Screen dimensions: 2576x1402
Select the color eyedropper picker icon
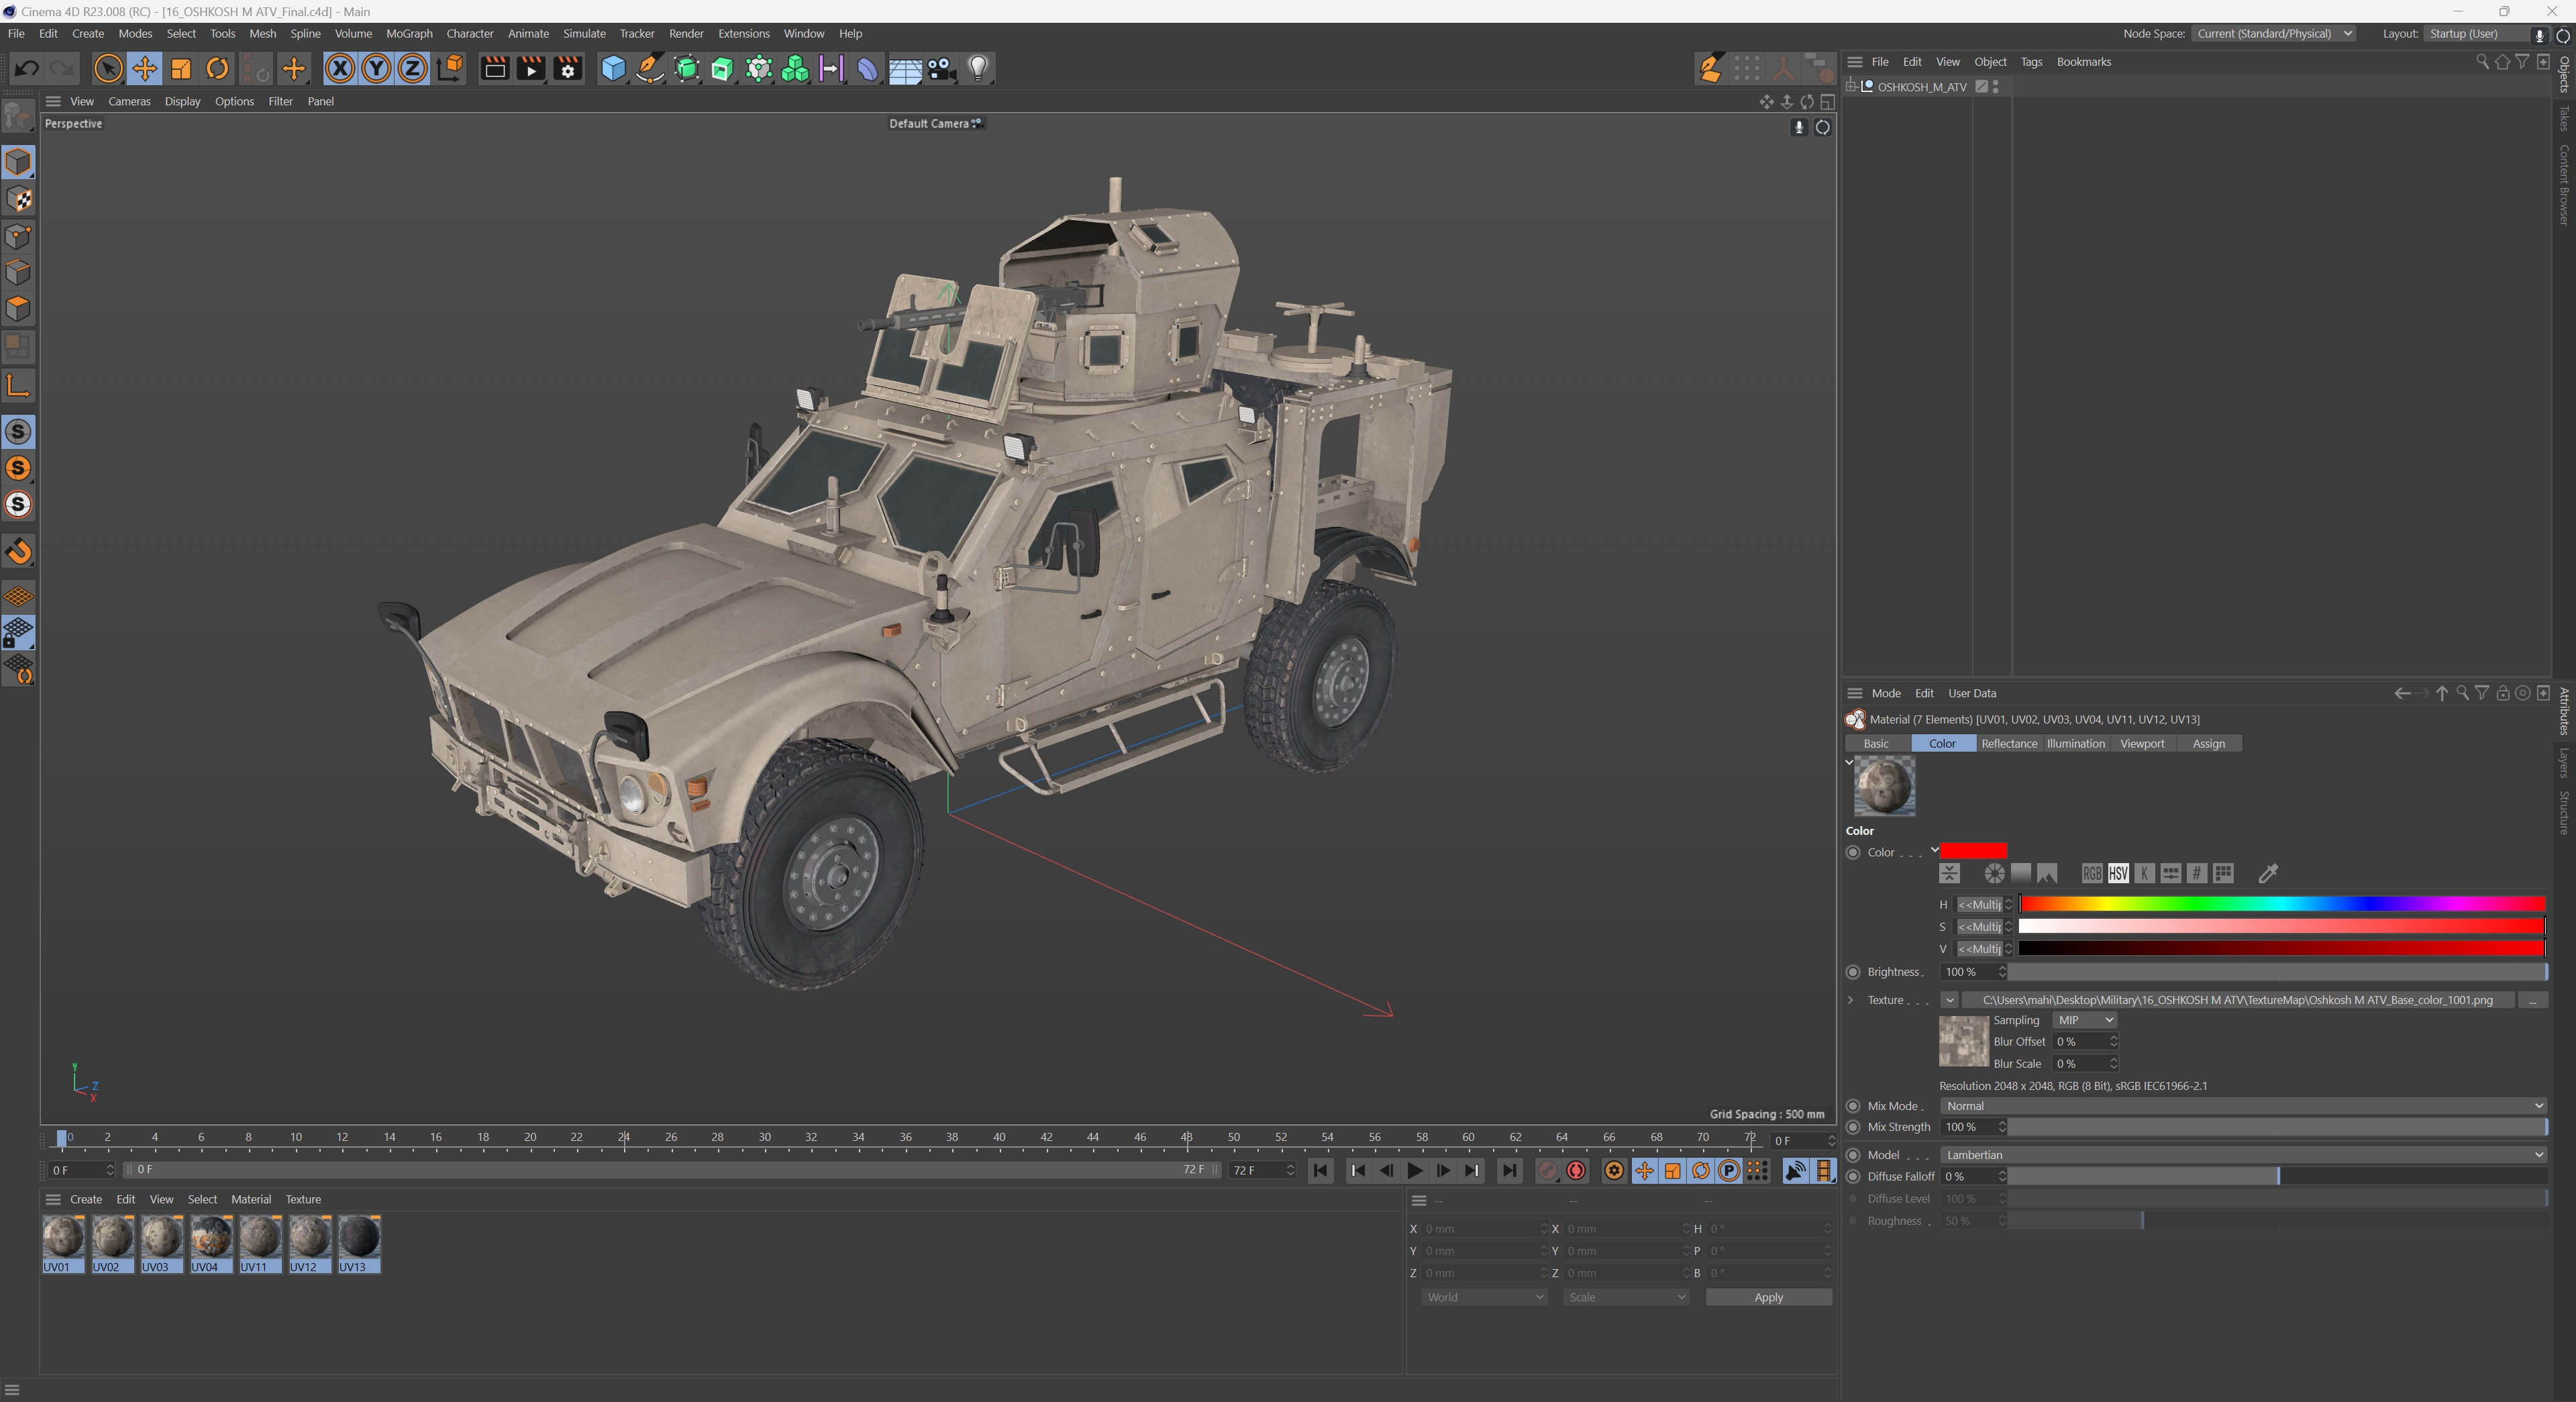tap(2268, 874)
